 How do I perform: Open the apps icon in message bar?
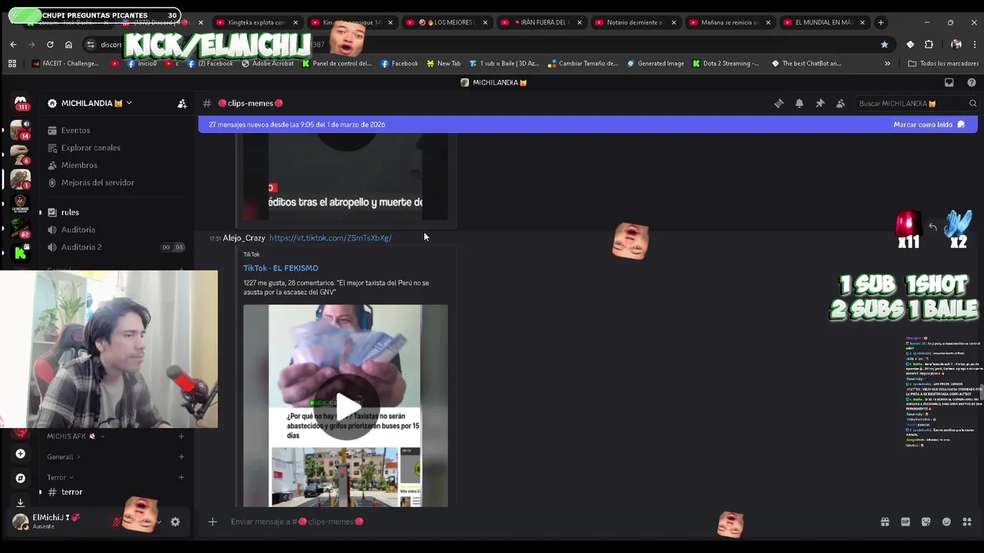click(967, 522)
